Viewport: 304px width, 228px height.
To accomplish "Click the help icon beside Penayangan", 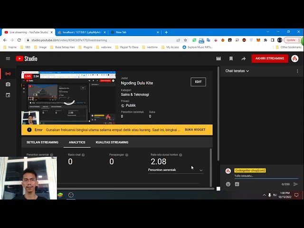I will (127, 155).
